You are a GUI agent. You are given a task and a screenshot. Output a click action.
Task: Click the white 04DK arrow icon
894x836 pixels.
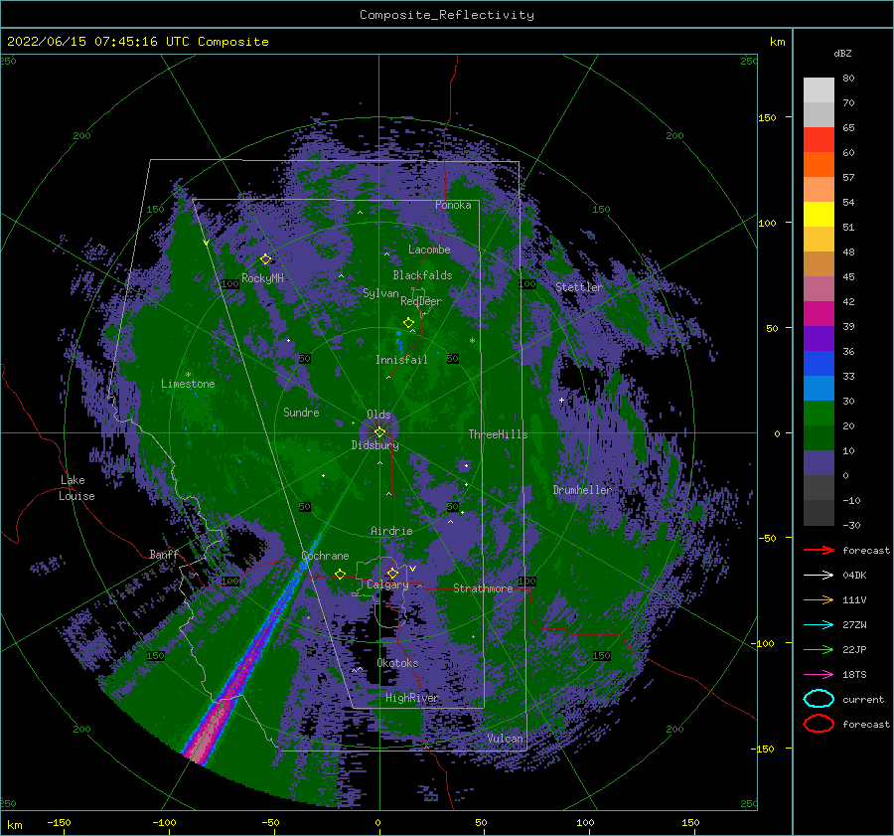[819, 575]
